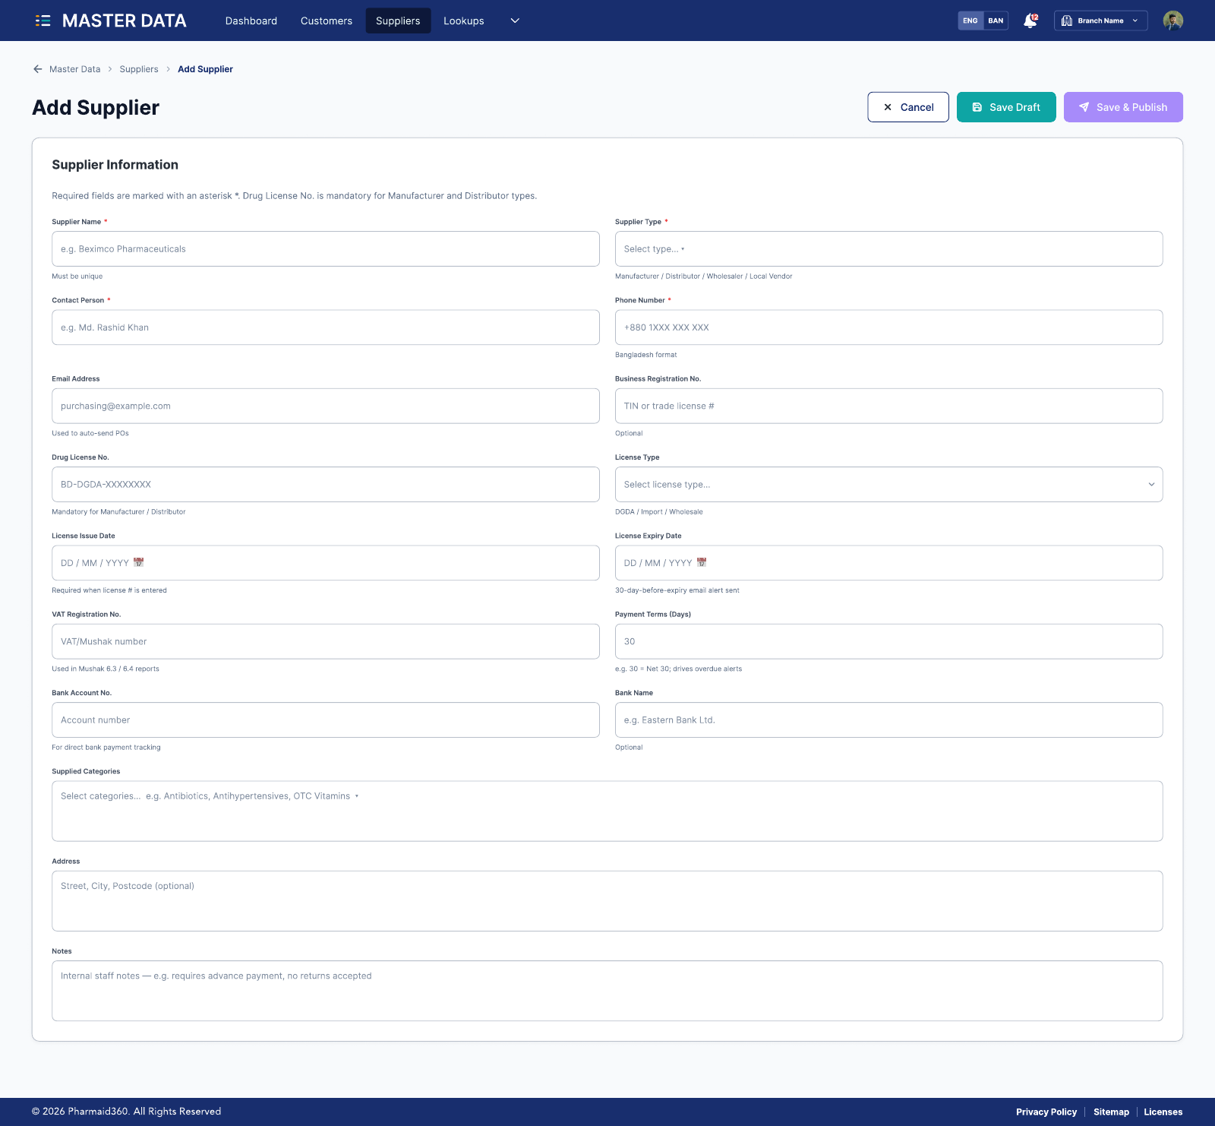
Task: Click the MASTER DATA title
Action: pyautogui.click(x=125, y=21)
